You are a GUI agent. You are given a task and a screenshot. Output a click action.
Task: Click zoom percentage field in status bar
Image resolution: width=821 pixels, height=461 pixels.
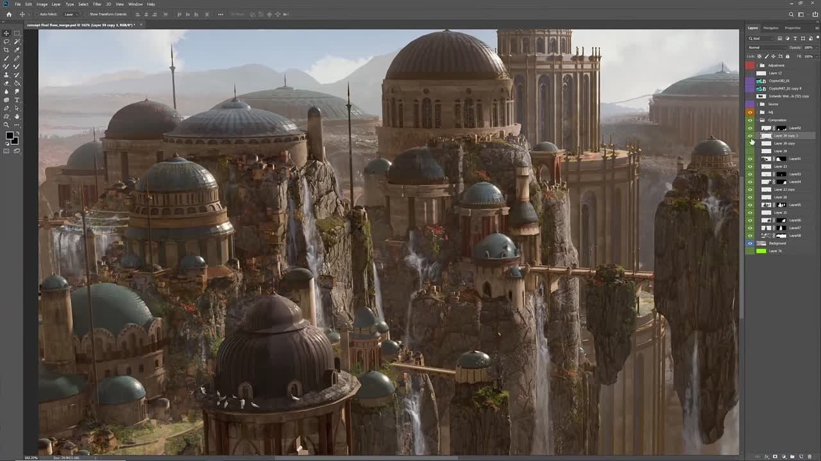[30, 458]
